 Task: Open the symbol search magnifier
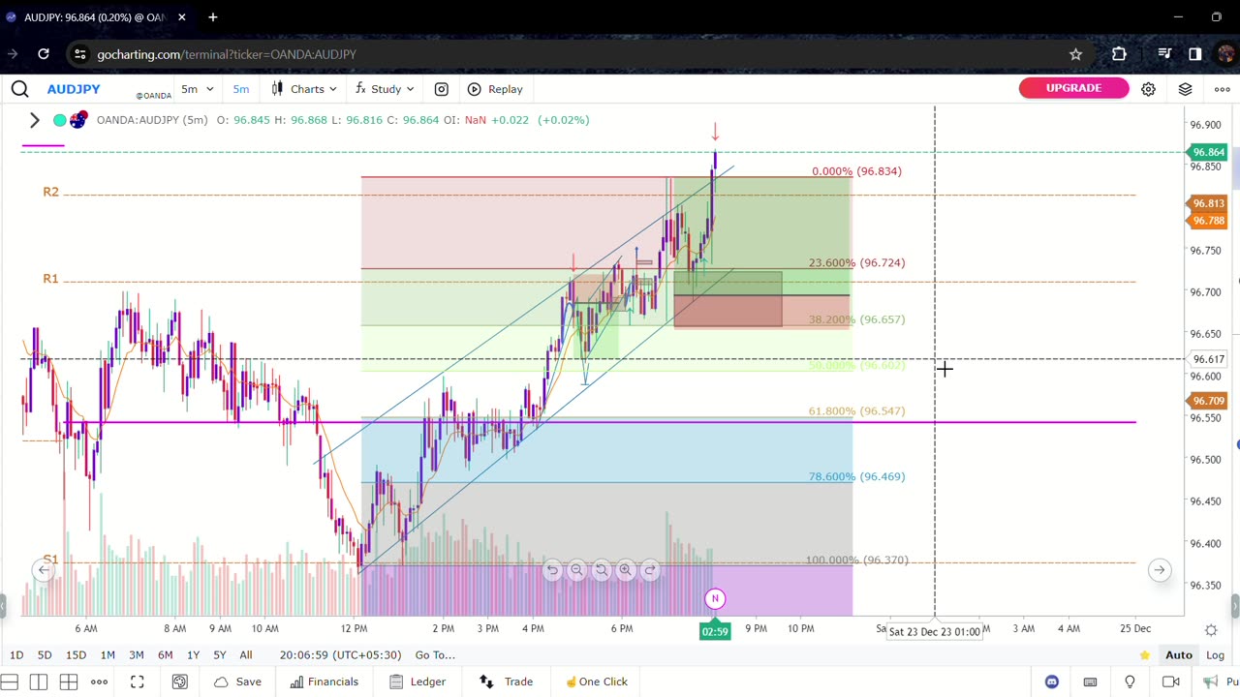[19, 89]
